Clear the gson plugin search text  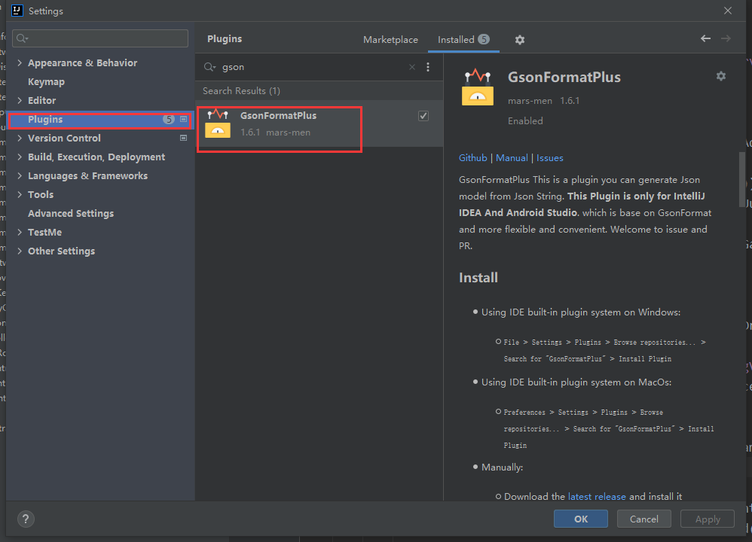tap(412, 67)
